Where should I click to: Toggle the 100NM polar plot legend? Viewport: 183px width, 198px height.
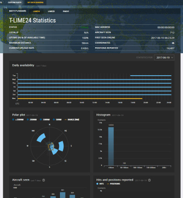(x=45, y=120)
